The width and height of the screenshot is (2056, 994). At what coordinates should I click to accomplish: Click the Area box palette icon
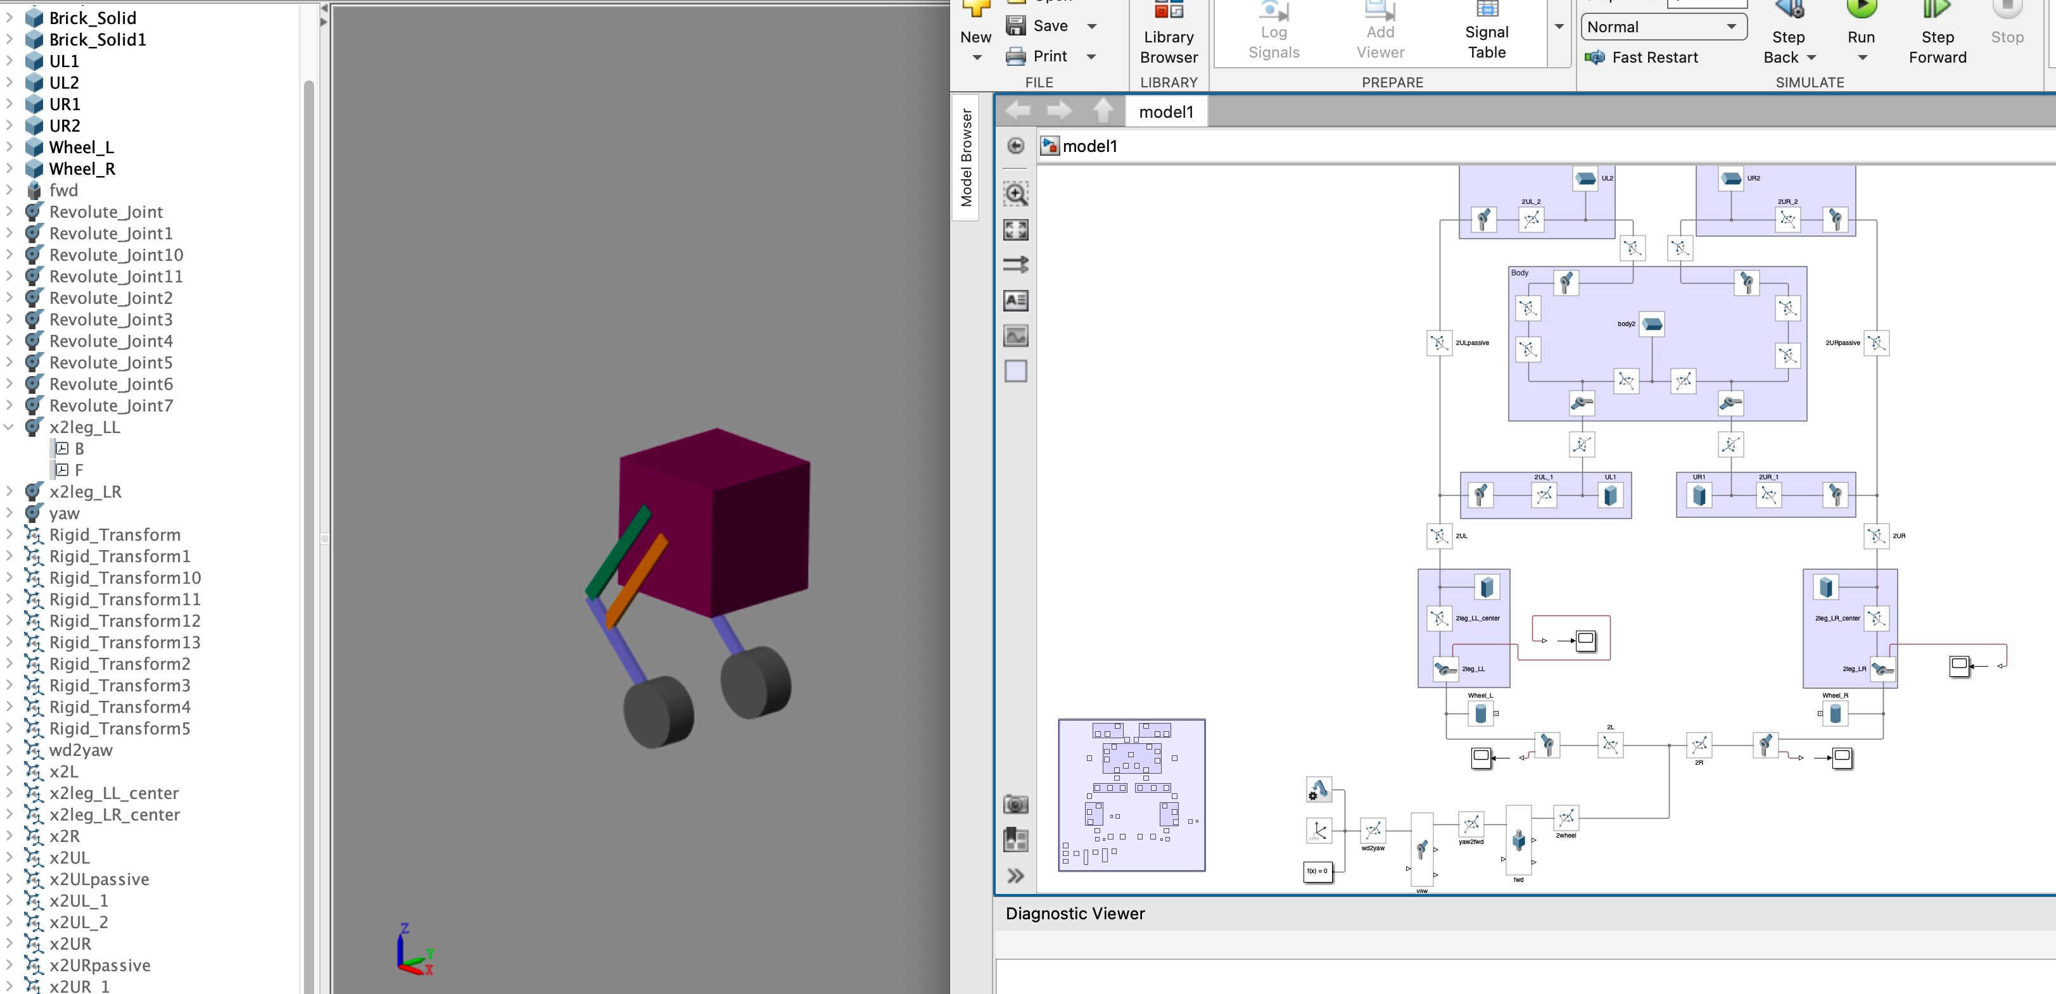coord(1015,371)
